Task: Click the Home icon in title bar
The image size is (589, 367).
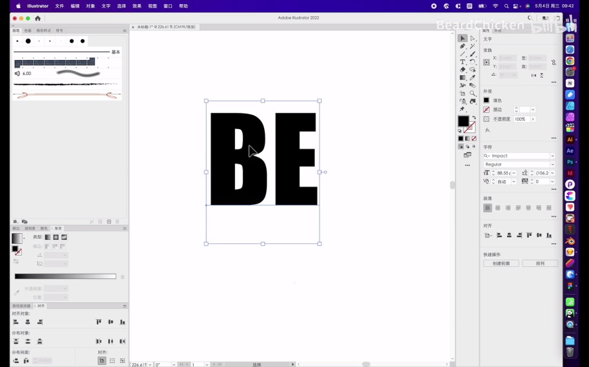Action: (x=37, y=18)
